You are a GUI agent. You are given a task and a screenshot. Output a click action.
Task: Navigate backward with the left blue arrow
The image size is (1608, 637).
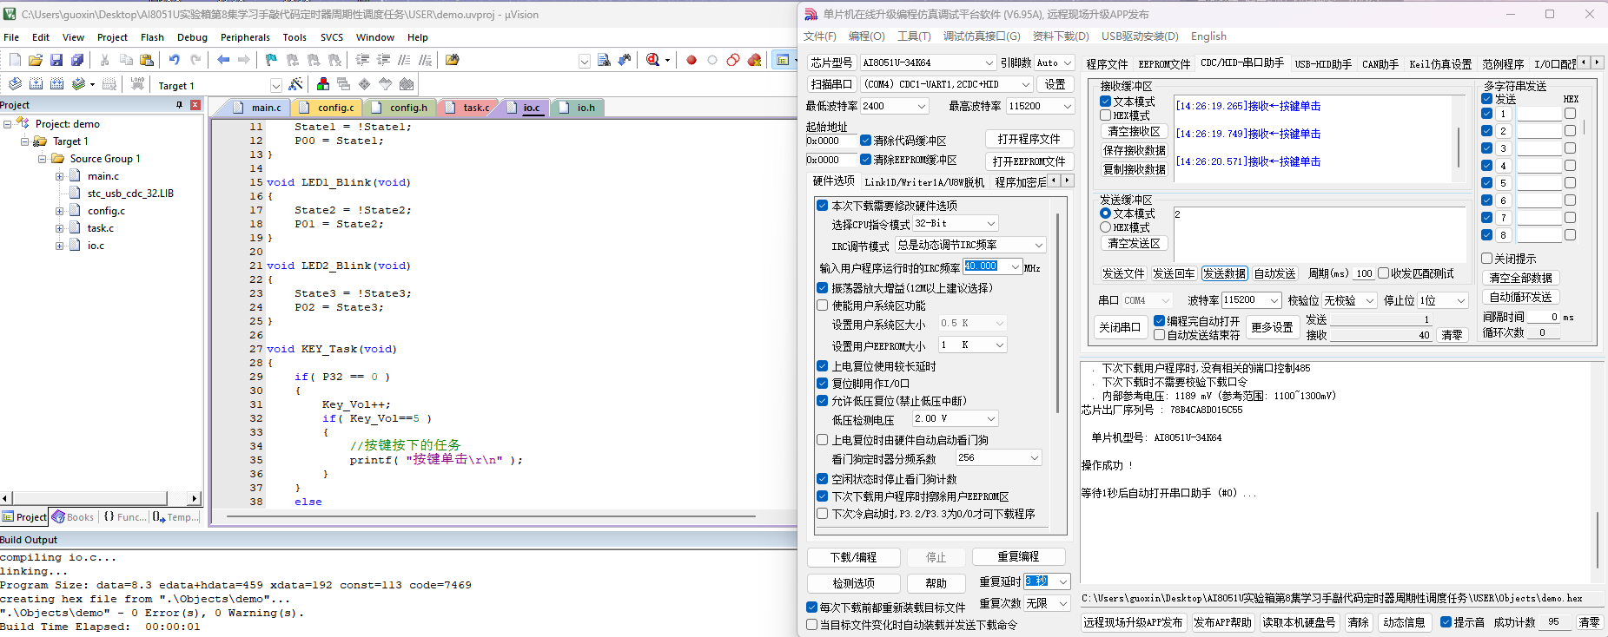(223, 60)
